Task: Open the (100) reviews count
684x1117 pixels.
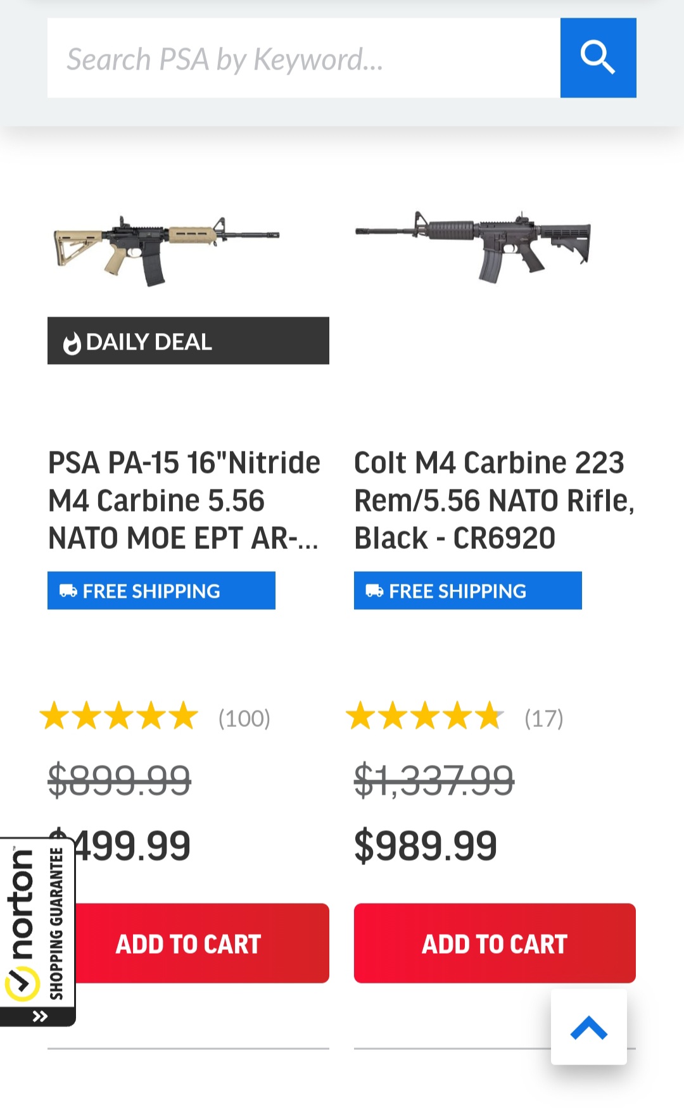Action: pos(244,718)
